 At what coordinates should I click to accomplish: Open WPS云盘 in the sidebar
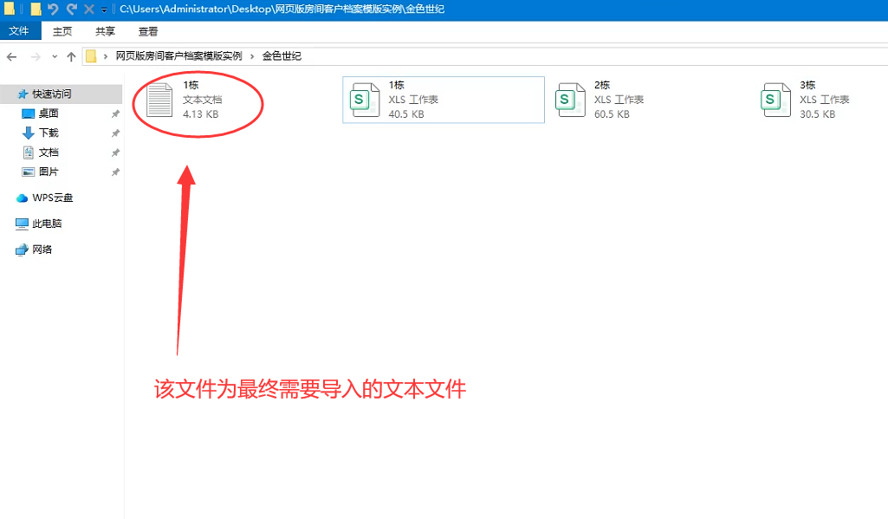point(52,198)
